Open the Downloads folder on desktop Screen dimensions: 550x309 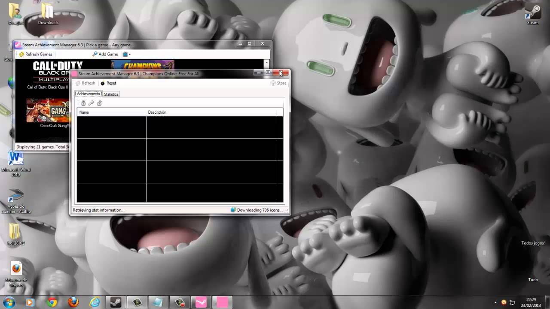[x=48, y=14]
